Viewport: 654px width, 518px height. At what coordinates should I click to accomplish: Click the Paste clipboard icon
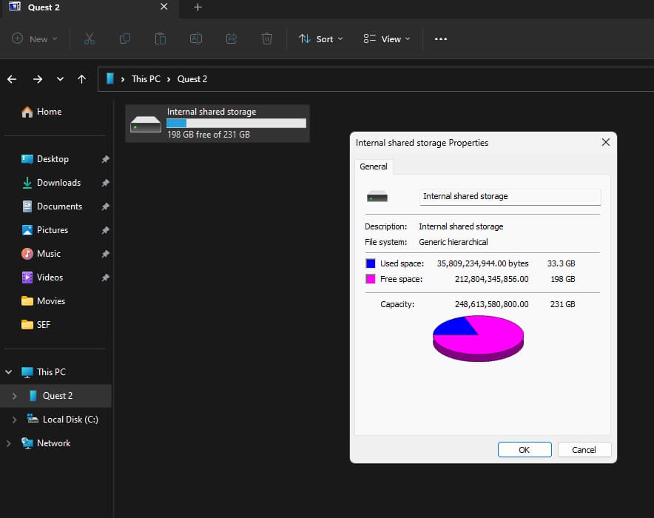tap(160, 38)
